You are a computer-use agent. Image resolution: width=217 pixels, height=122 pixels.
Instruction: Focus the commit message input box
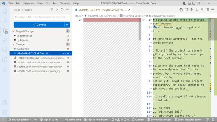coord(41,17)
